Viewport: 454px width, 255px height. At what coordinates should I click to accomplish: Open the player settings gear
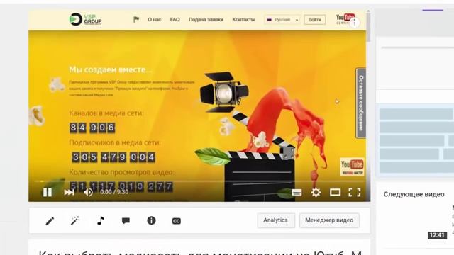point(316,192)
